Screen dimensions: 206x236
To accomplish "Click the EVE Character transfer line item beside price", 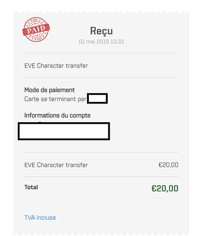I will click(56, 165).
